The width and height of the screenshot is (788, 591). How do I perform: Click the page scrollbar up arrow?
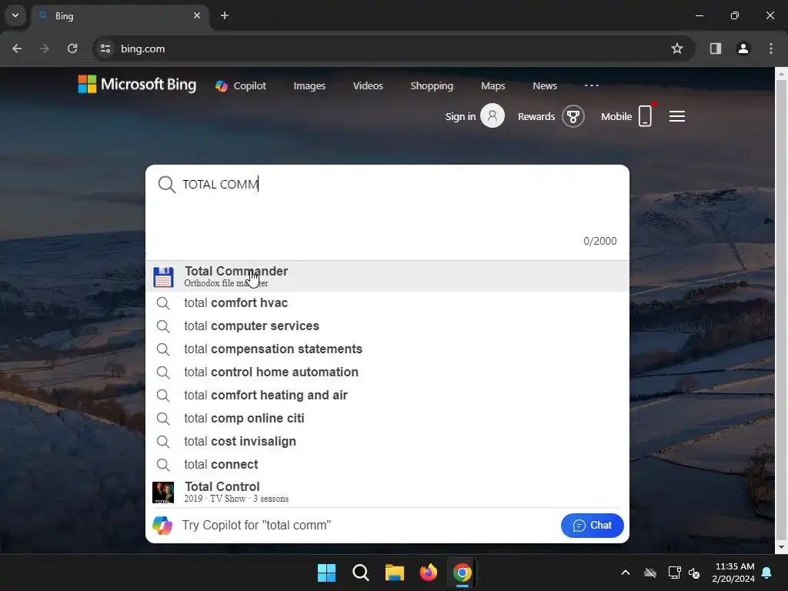pos(781,73)
